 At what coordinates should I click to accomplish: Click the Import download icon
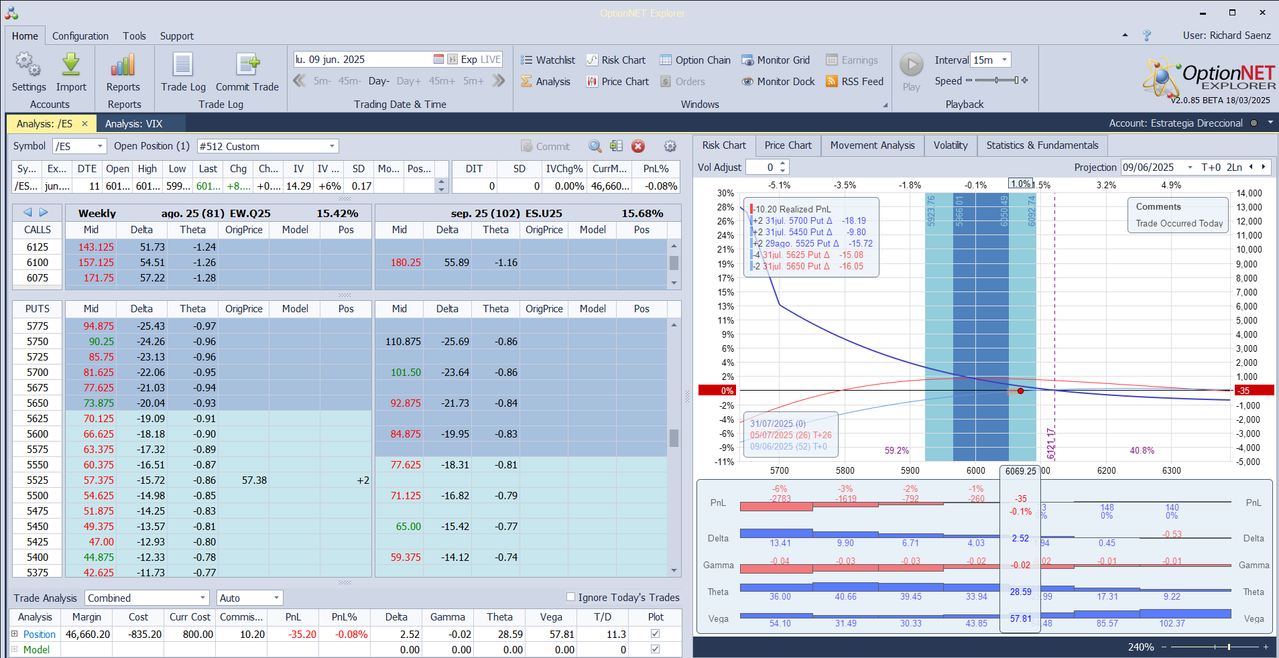tap(71, 66)
